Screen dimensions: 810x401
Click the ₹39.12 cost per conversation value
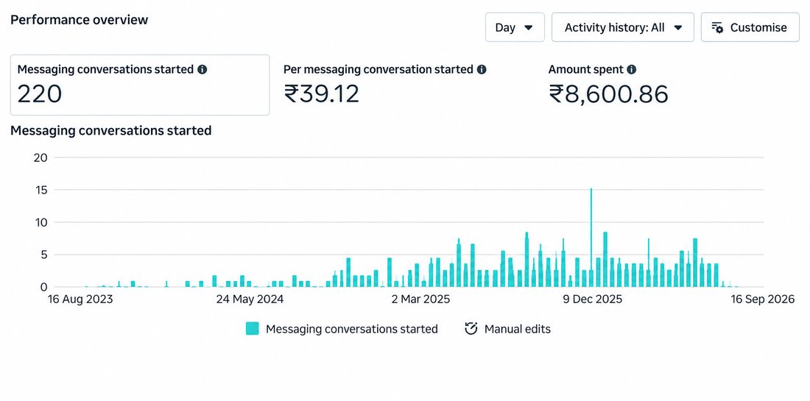tap(321, 94)
